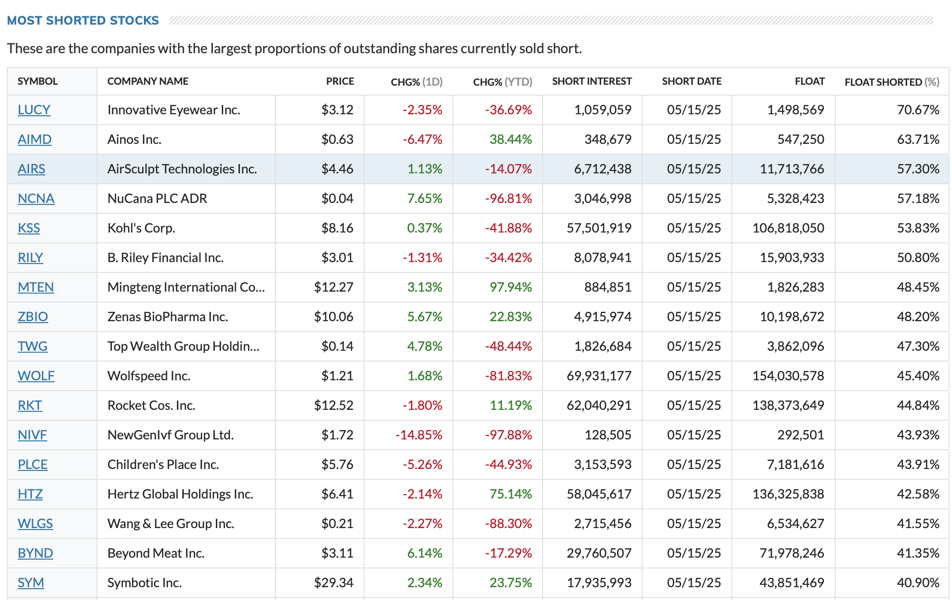The height and width of the screenshot is (600, 952).
Task: Click the SYM Symbotic ticker link
Action: tap(31, 583)
